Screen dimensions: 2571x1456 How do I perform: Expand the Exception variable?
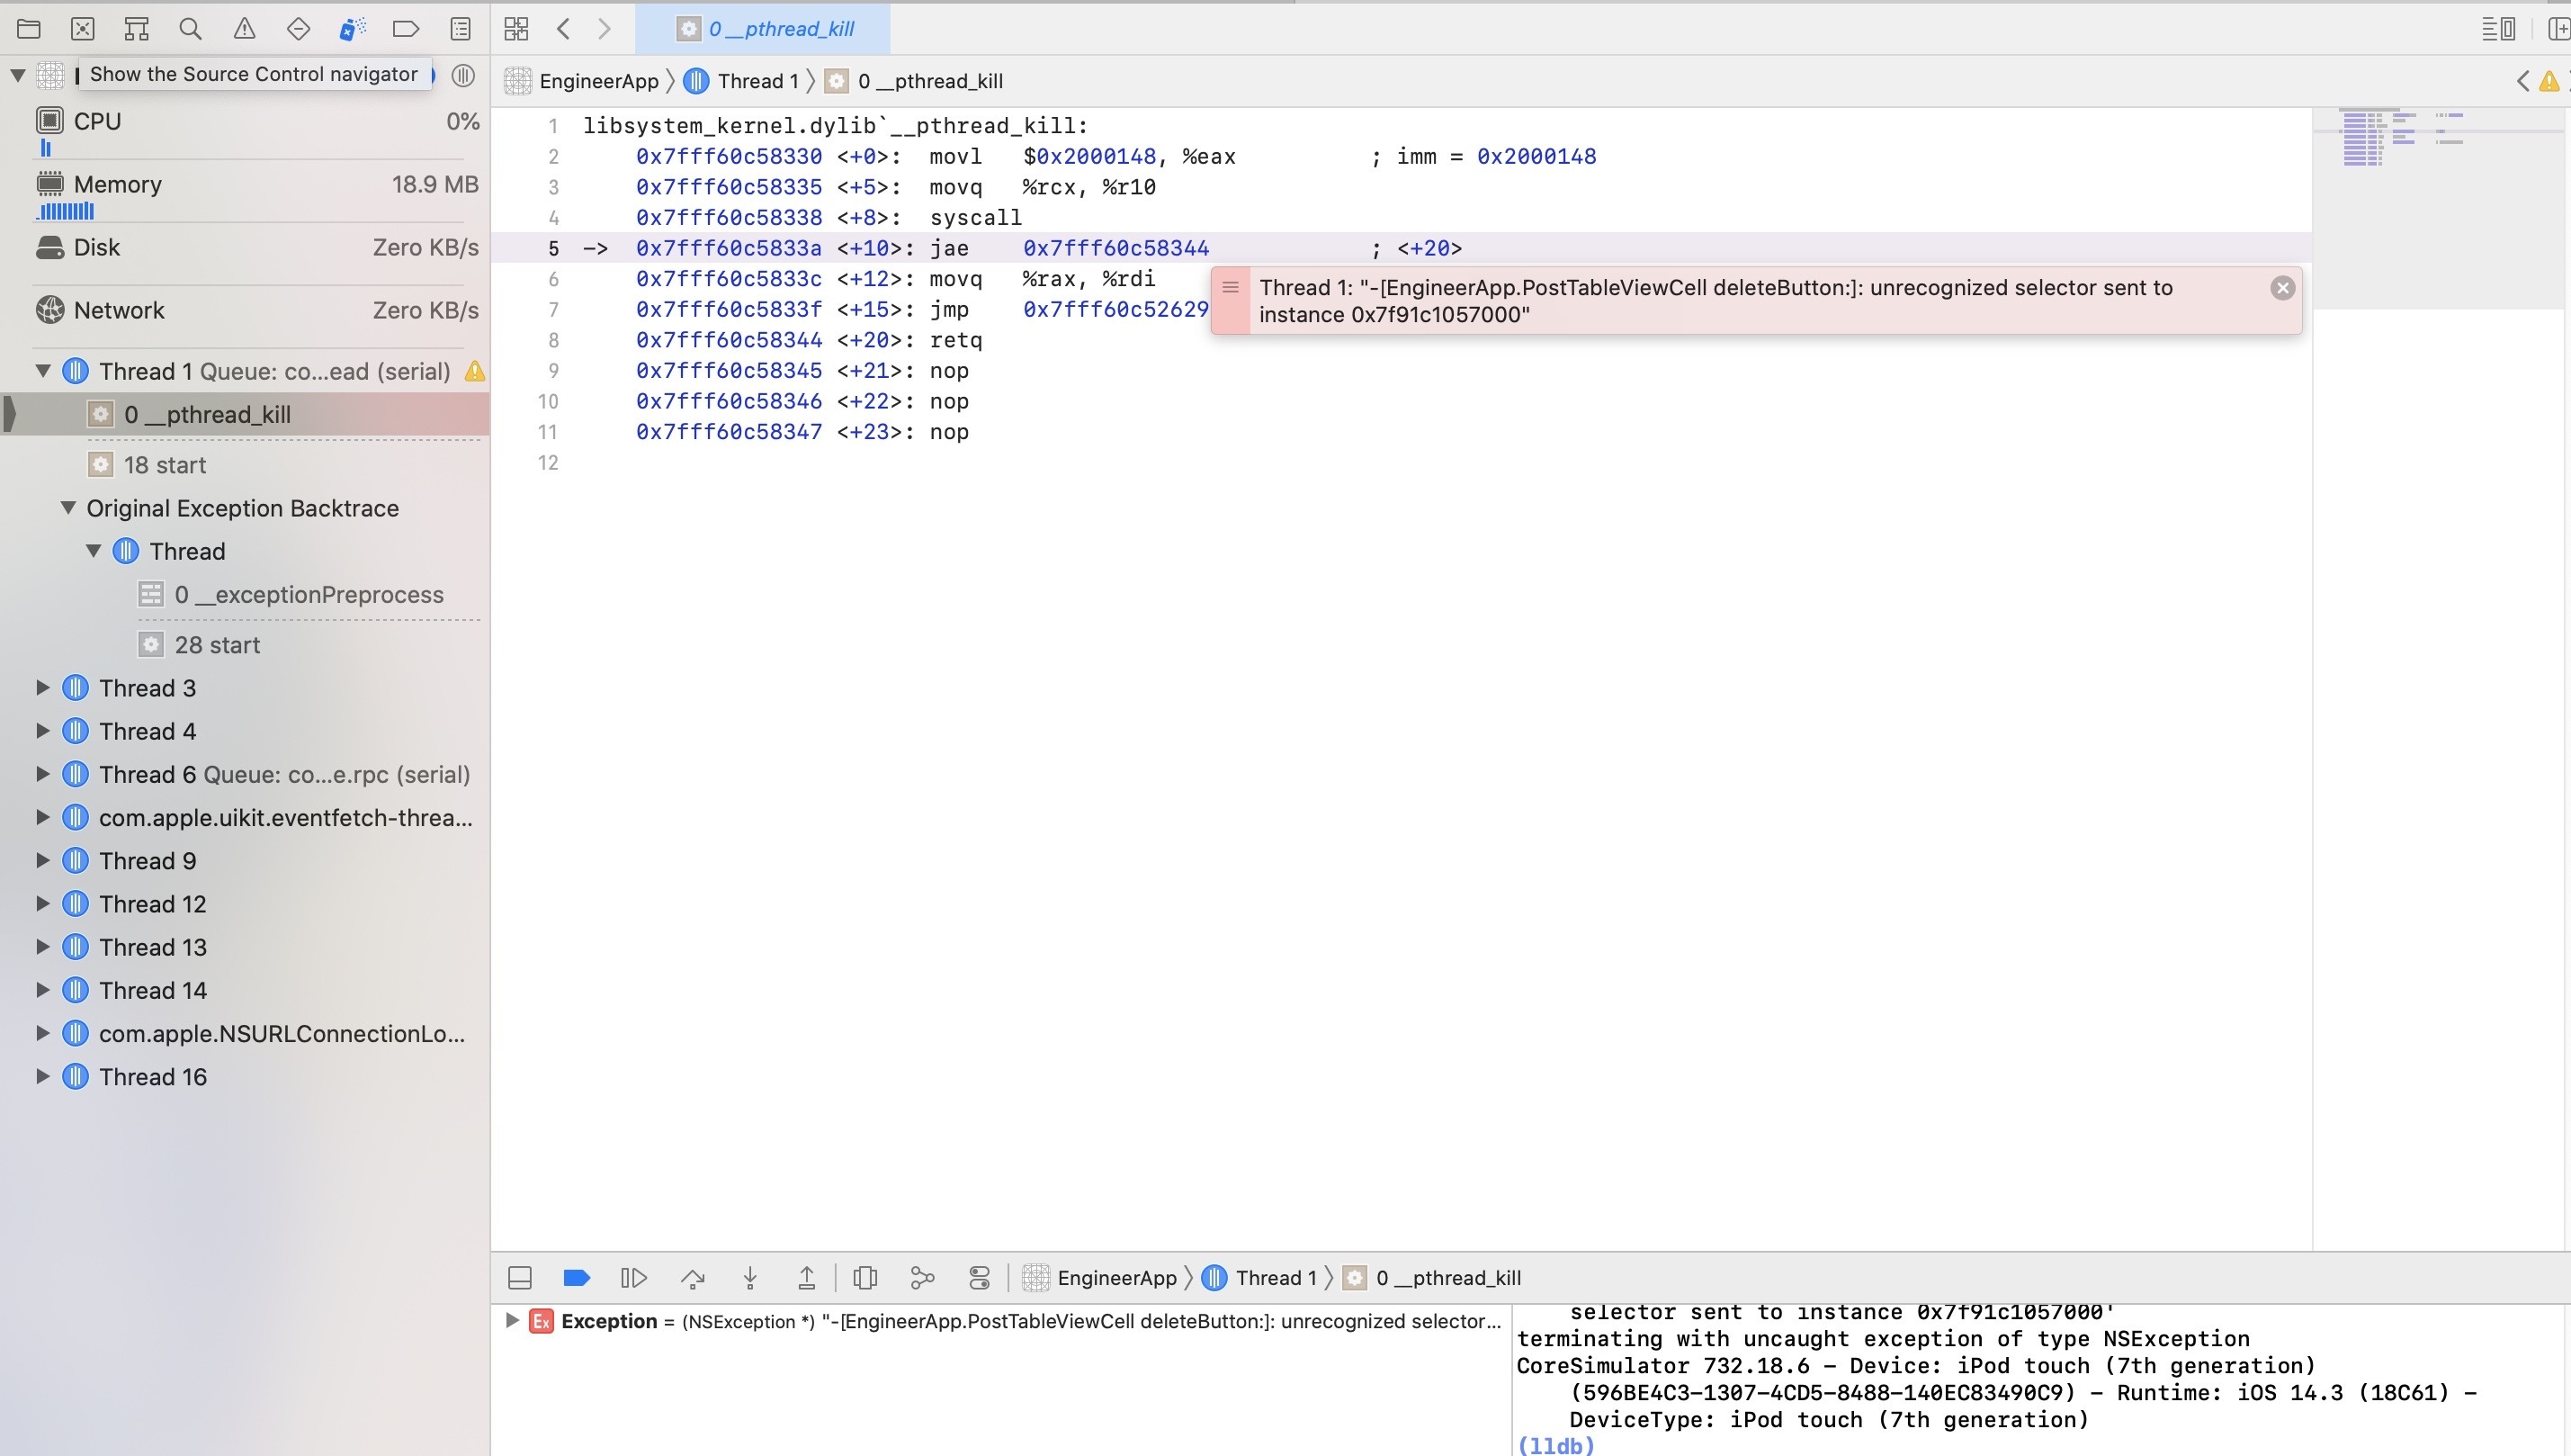click(512, 1321)
